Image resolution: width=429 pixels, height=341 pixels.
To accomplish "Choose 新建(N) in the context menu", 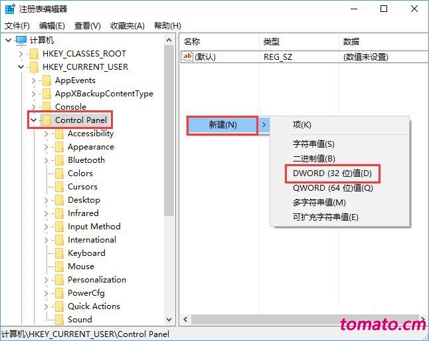I will click(x=222, y=125).
